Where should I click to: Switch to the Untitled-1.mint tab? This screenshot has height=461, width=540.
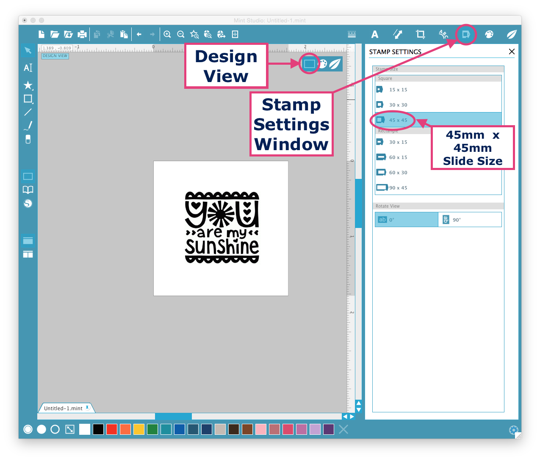click(x=64, y=408)
